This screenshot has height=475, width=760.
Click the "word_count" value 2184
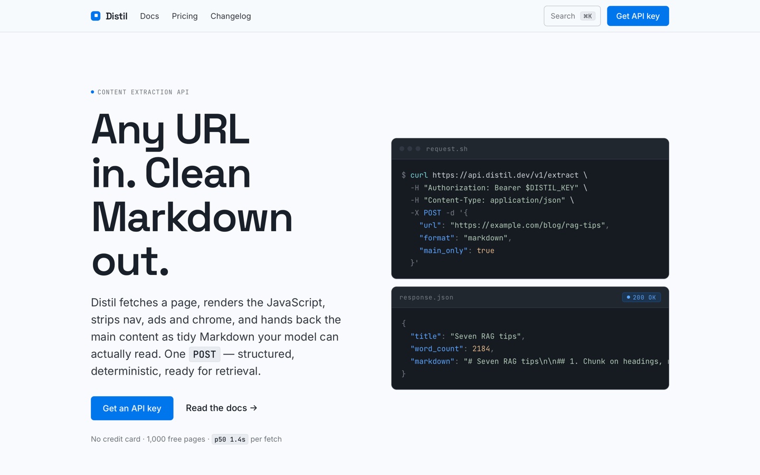tap(481, 349)
